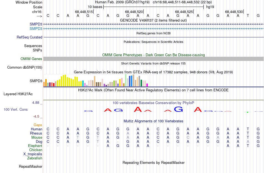Click the OMIM Gene Phenotypes green title
Screen dimensions: 264x173
(x=153, y=55)
